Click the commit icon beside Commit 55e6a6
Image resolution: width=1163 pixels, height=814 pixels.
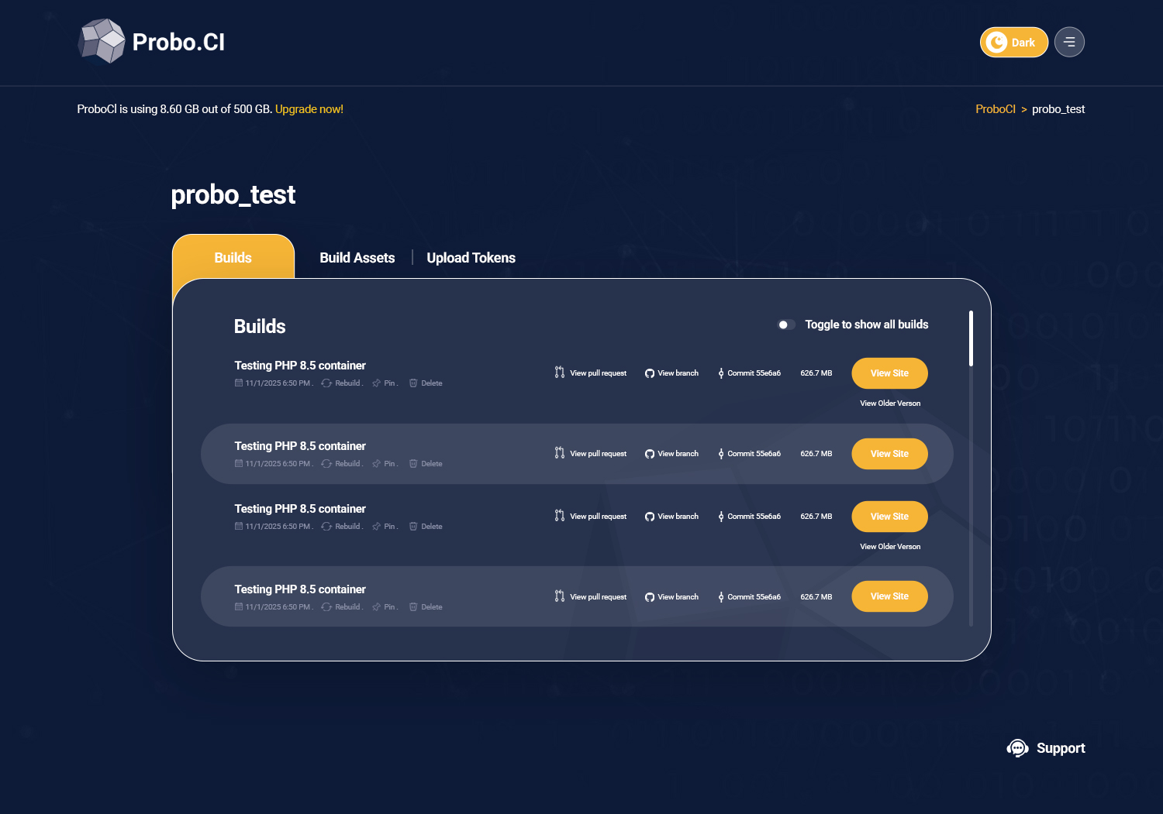click(720, 373)
